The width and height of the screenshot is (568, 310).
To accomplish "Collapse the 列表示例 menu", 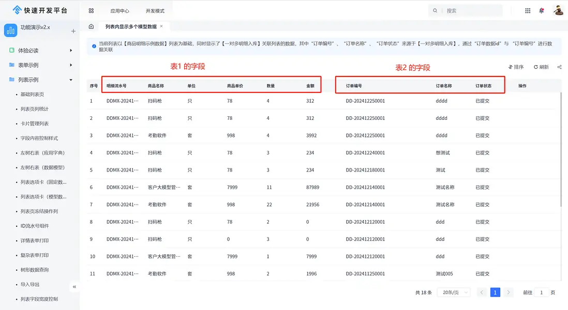I will (71, 80).
